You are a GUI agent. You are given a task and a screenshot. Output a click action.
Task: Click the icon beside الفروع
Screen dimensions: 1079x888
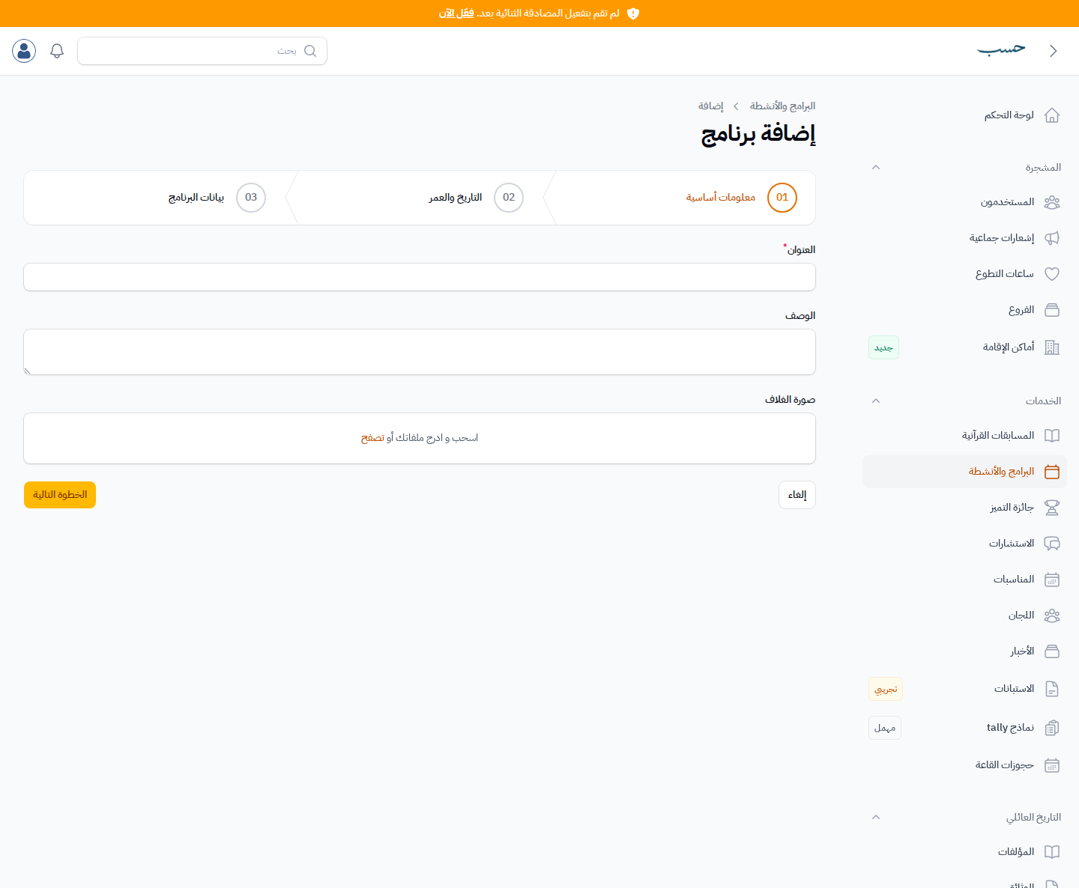pyautogui.click(x=1052, y=310)
